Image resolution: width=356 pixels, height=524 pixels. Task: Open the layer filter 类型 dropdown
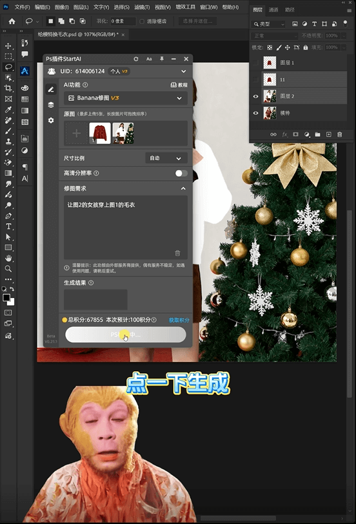coord(269,24)
